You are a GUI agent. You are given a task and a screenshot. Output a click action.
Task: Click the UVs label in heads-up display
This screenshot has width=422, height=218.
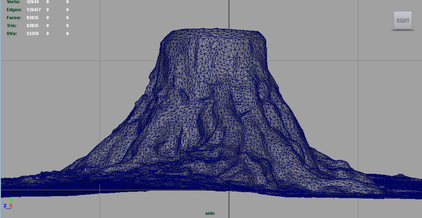coord(12,33)
